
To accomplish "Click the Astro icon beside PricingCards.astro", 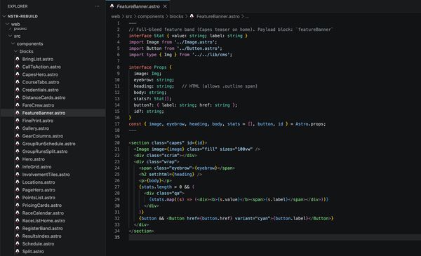I will click(18, 205).
